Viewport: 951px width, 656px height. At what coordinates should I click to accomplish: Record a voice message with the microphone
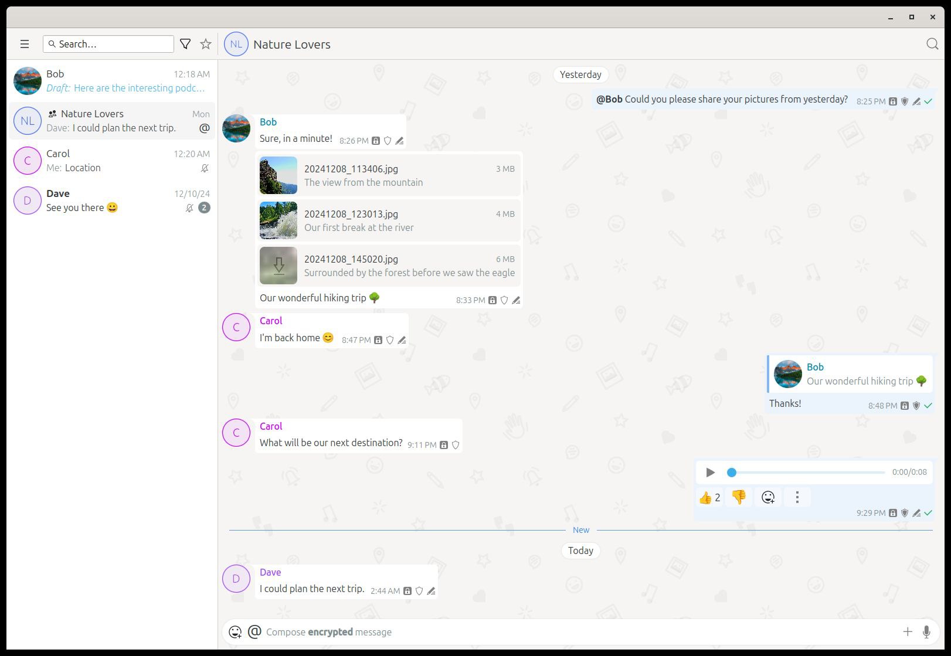pyautogui.click(x=926, y=631)
